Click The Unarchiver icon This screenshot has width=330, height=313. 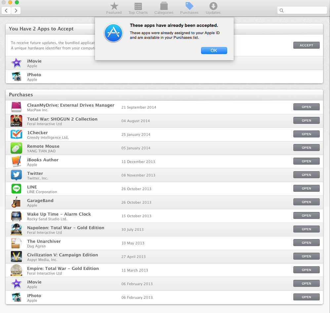click(x=17, y=243)
